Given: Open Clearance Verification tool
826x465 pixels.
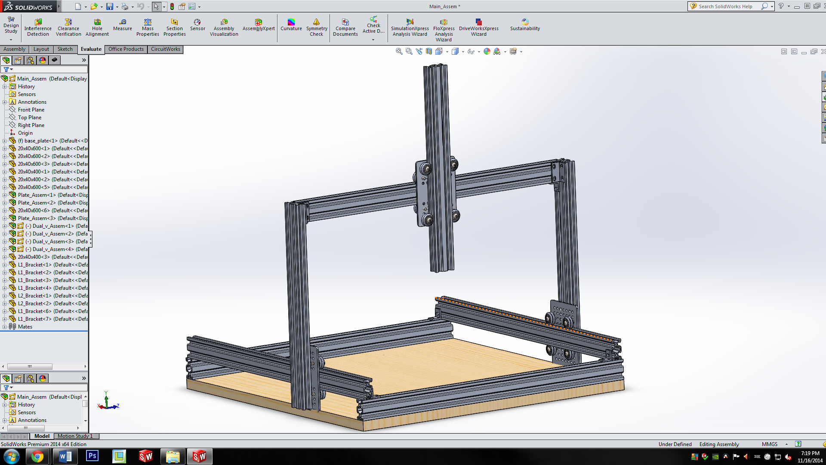Looking at the screenshot, I should click(68, 28).
